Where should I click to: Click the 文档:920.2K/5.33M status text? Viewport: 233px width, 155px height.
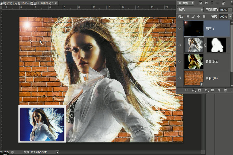pos(35,152)
